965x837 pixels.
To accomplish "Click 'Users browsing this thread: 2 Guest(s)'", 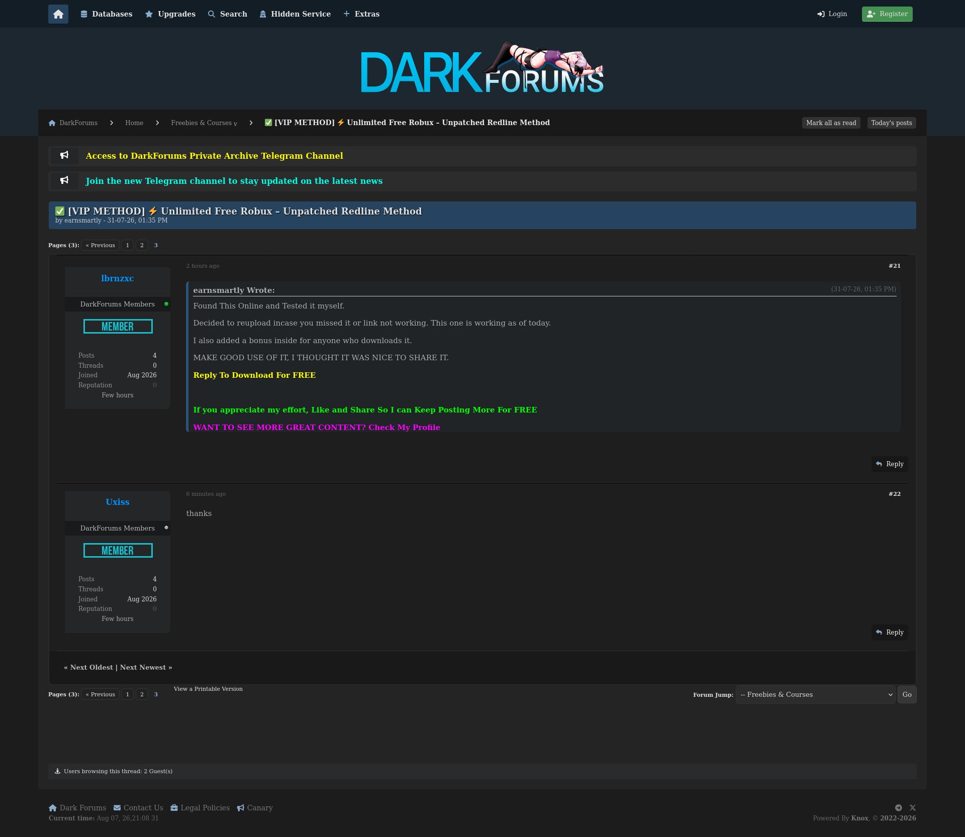I will pos(118,771).
